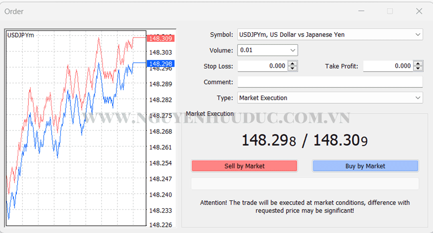The height and width of the screenshot is (233, 433).
Task: Click the 148.240 price axis label
Action: click(160, 195)
